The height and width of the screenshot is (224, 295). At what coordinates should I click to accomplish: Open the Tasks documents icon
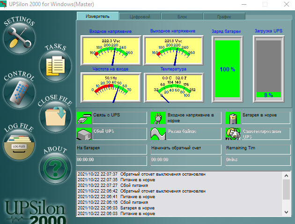tap(55, 66)
